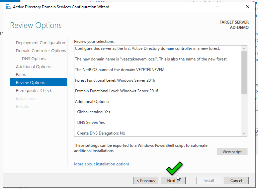
Task: Cancel the configuration wizard
Action: (236, 181)
